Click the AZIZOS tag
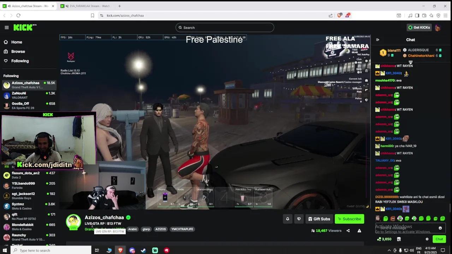 [161, 229]
